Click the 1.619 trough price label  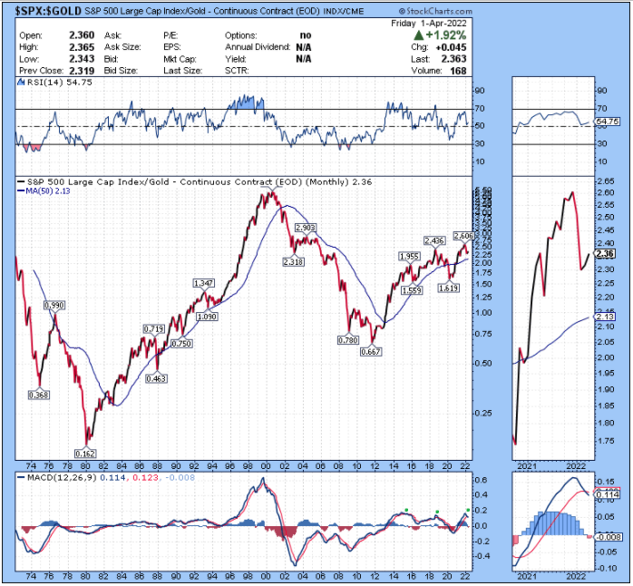[449, 288]
